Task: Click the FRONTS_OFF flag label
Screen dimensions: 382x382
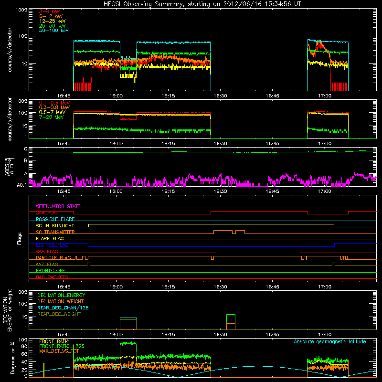Action: 51,271
